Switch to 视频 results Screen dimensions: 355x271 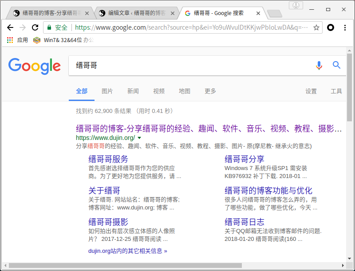[x=159, y=91]
